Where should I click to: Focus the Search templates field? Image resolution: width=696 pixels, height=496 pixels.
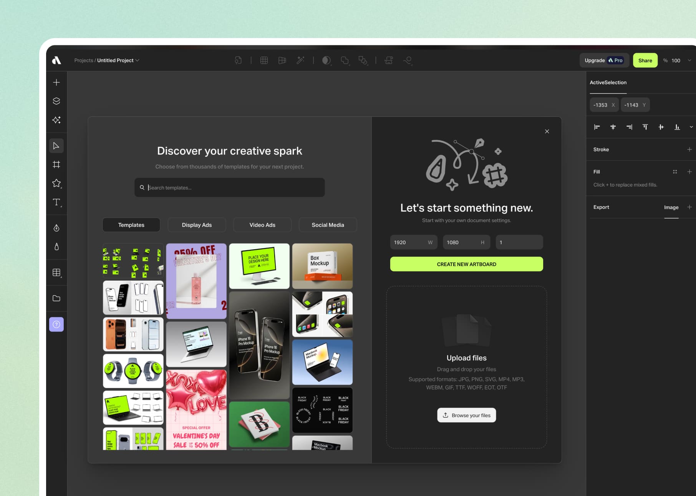(x=230, y=188)
